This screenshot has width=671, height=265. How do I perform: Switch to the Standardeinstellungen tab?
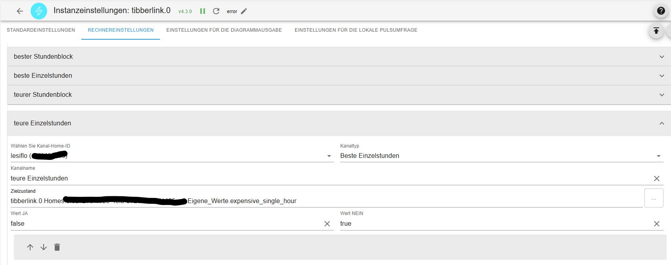(41, 30)
